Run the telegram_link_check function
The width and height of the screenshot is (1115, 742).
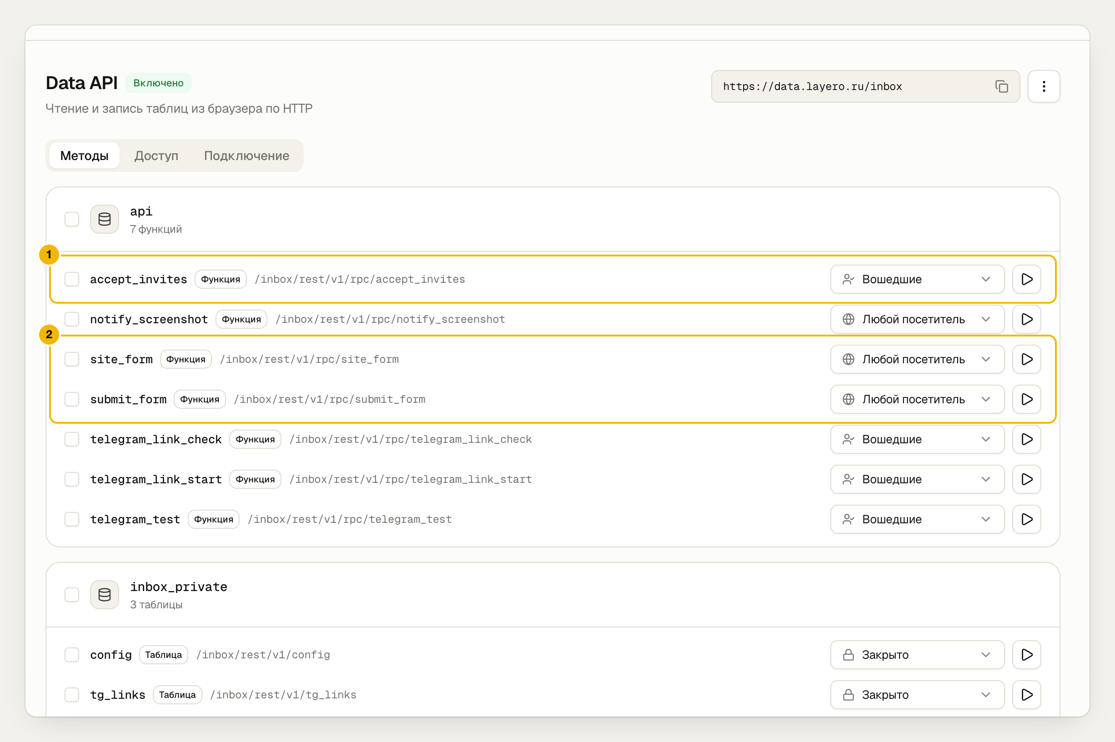click(x=1026, y=439)
